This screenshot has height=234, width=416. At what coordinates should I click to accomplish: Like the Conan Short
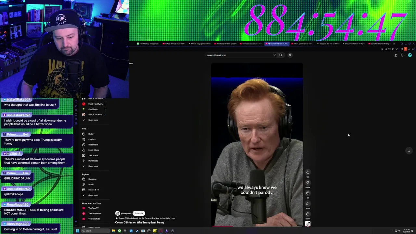click(x=308, y=172)
